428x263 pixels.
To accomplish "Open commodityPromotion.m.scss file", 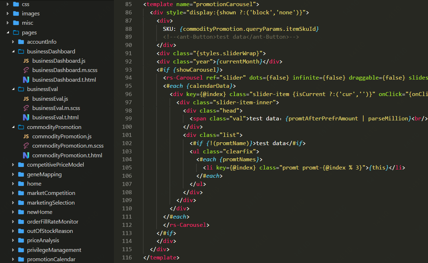I will pyautogui.click(x=68, y=146).
